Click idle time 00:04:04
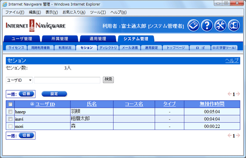246x158 pixels. point(212,119)
